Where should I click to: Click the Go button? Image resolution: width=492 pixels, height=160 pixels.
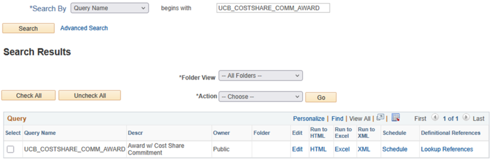pyautogui.click(x=321, y=97)
